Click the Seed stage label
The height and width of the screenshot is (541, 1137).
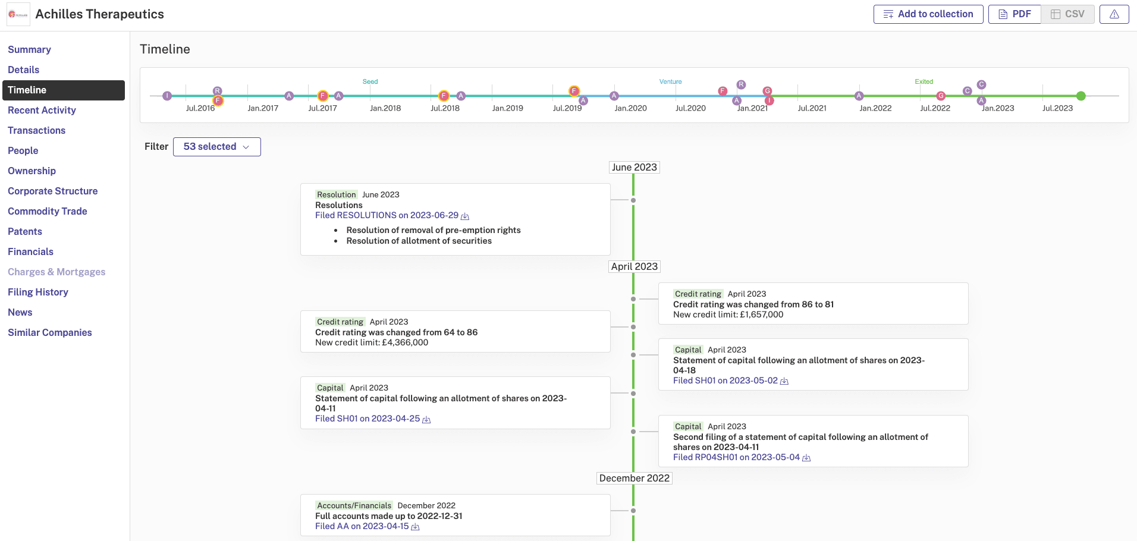pos(370,81)
